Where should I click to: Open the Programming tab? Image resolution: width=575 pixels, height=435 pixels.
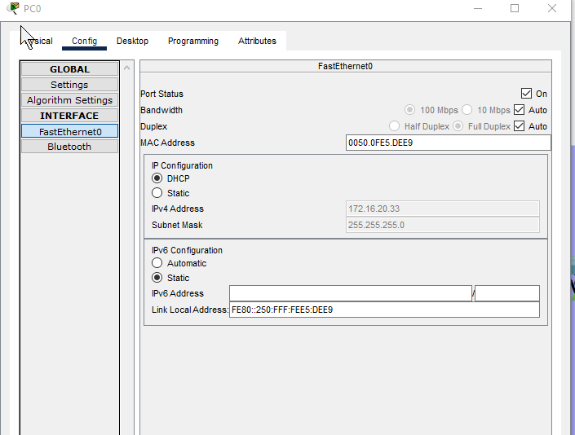pyautogui.click(x=193, y=41)
